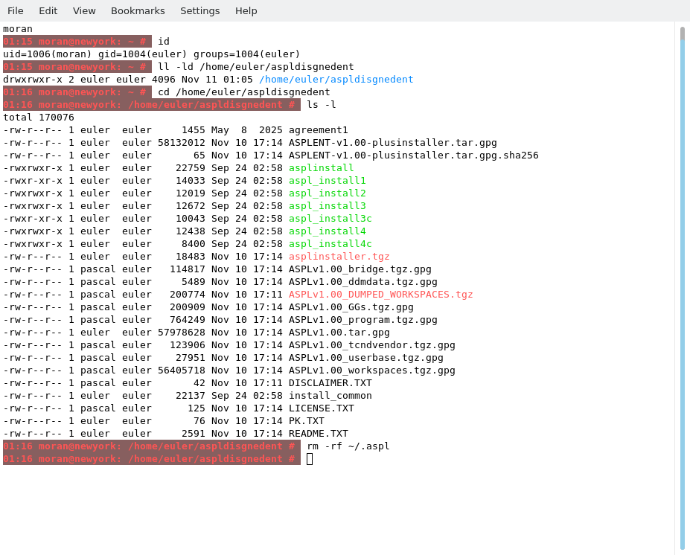Click the green asplinstall file name
The width and height of the screenshot is (690, 555).
tap(321, 168)
